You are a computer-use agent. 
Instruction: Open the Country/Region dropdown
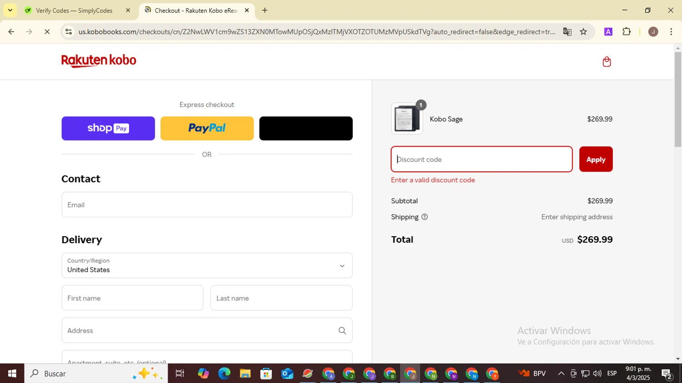tap(207, 265)
